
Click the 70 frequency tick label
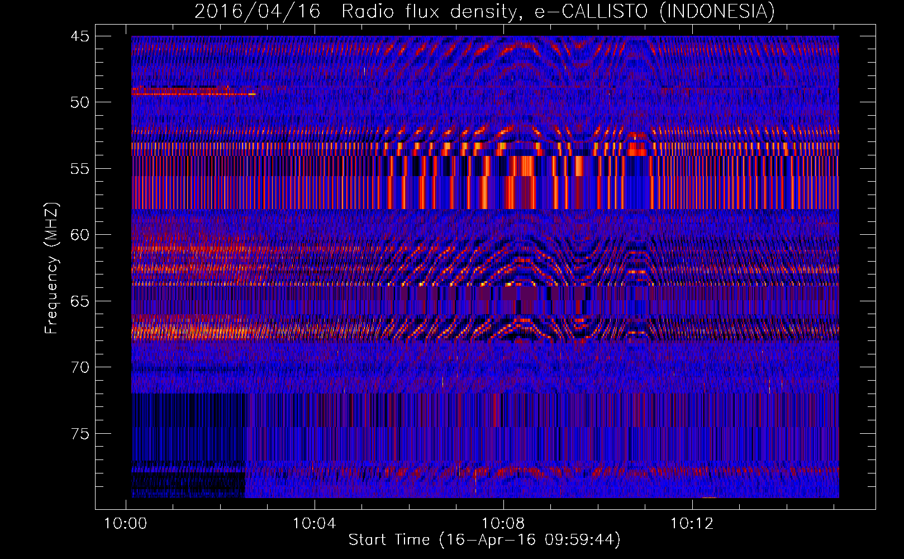[x=80, y=367]
